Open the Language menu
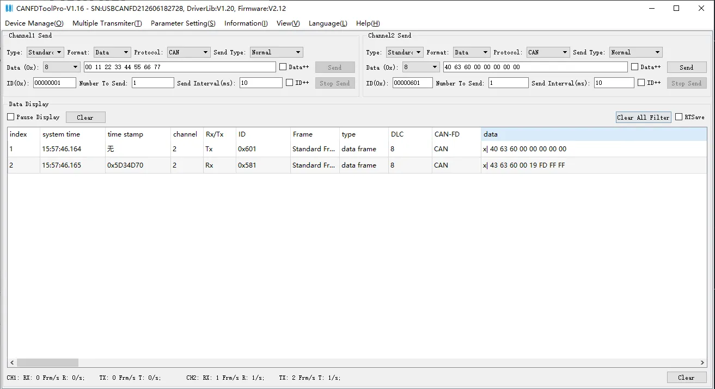The image size is (715, 389). (328, 23)
